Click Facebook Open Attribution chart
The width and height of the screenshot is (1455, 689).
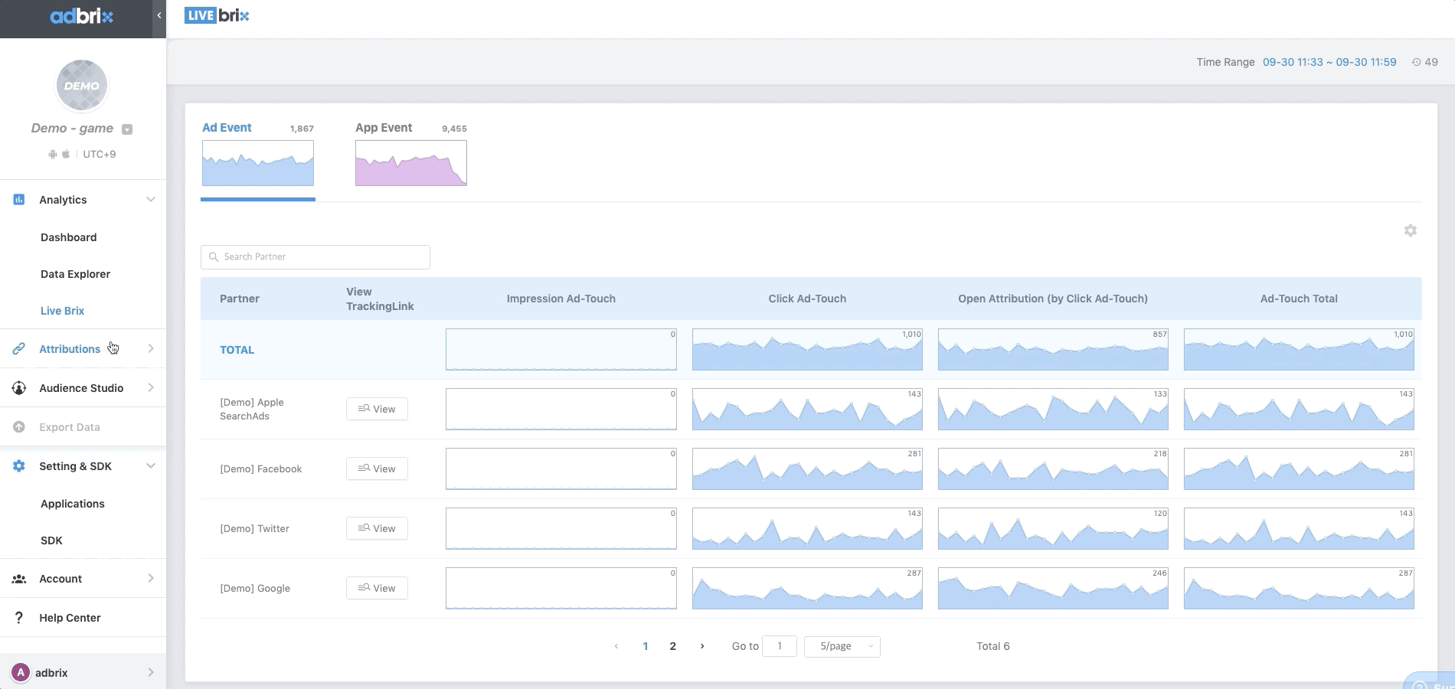(x=1053, y=469)
